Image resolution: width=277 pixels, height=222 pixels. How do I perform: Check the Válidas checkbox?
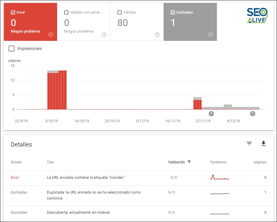click(120, 12)
